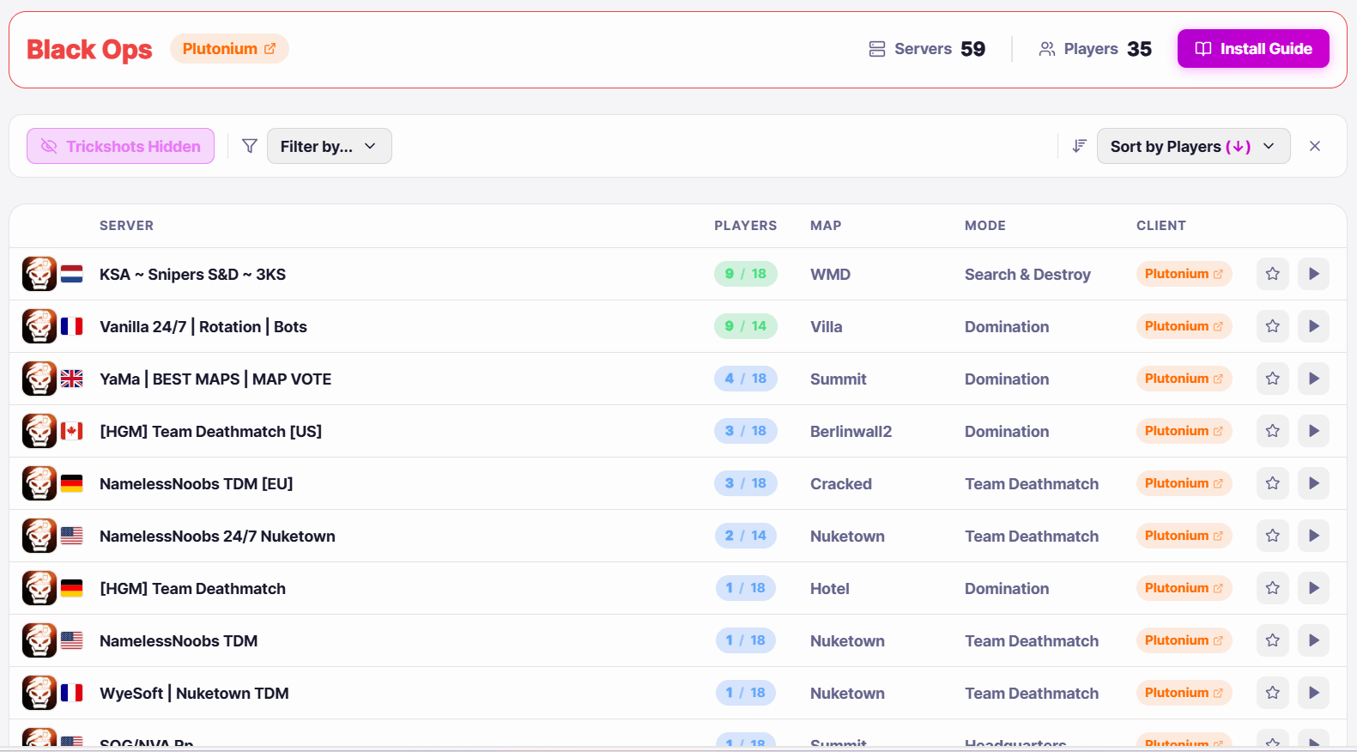Click the funnel filter icon

250,146
